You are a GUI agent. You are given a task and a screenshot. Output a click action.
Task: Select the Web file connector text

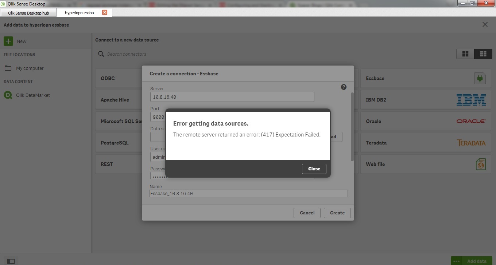pos(375,164)
